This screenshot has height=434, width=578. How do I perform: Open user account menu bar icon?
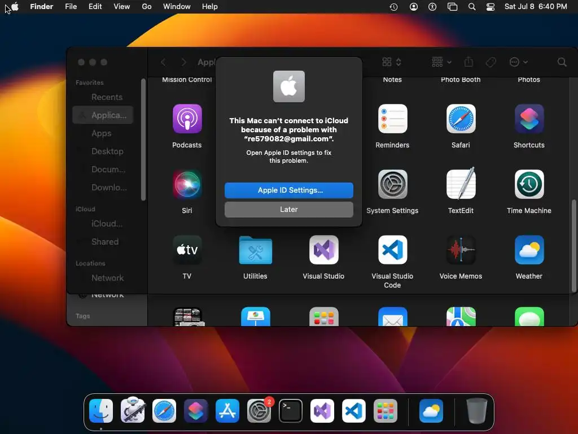pos(414,7)
